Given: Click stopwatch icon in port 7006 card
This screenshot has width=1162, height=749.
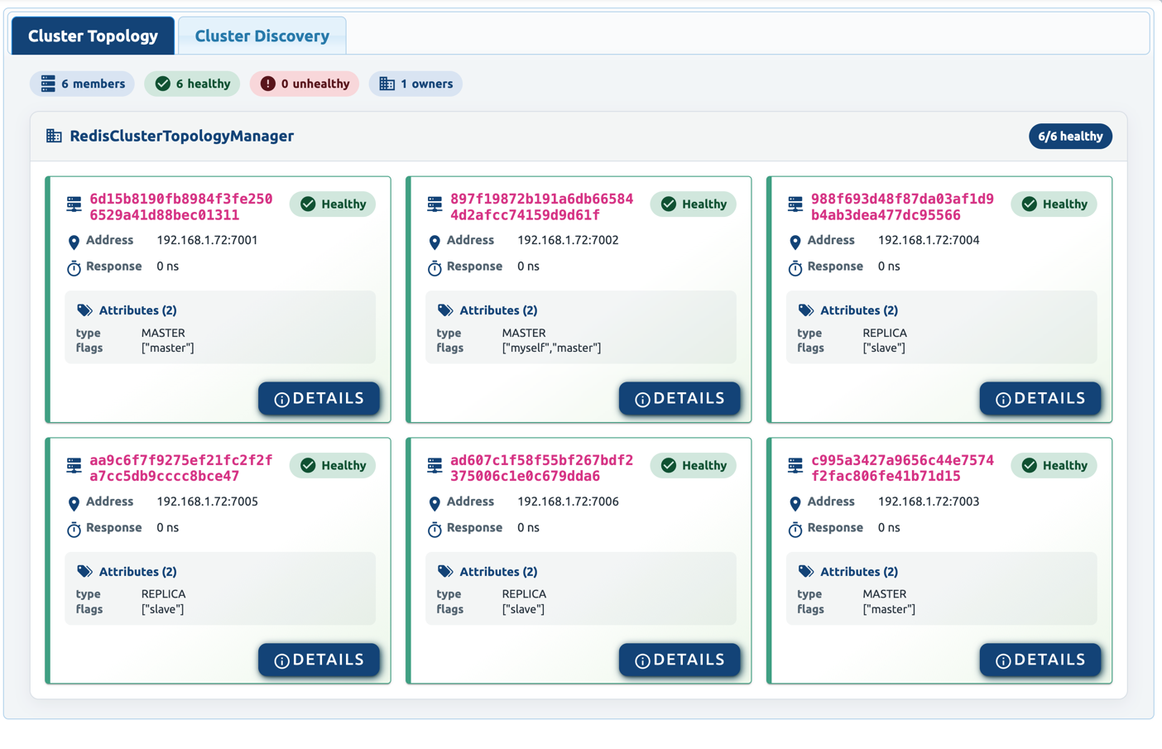Looking at the screenshot, I should click(435, 530).
